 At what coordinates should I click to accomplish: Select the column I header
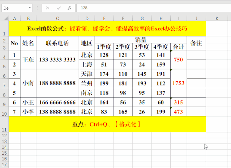click(179, 18)
